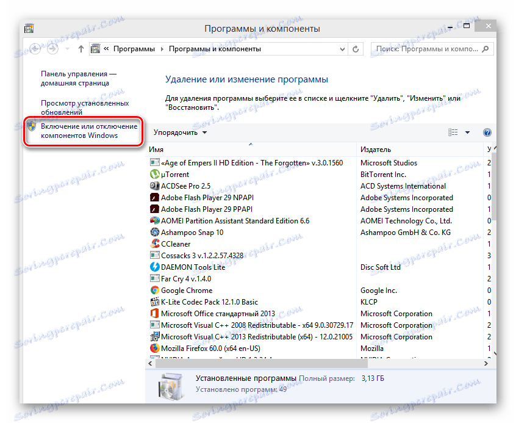
Task: Click the Cossacks 3 program icon
Action: 155,255
